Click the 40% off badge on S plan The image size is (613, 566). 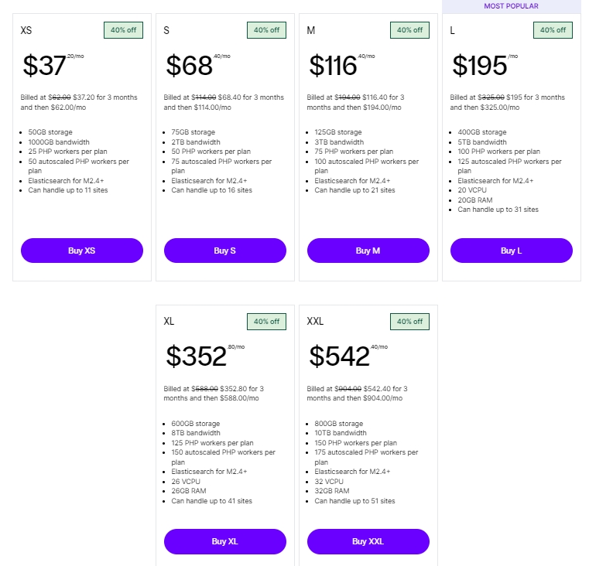click(267, 30)
